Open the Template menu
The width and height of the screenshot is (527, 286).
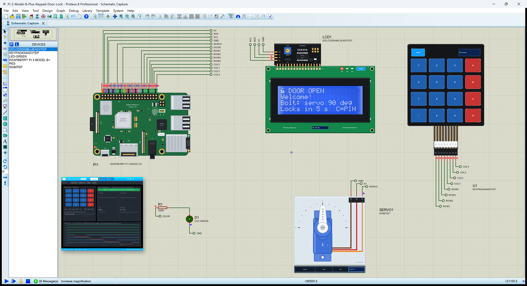tap(102, 11)
